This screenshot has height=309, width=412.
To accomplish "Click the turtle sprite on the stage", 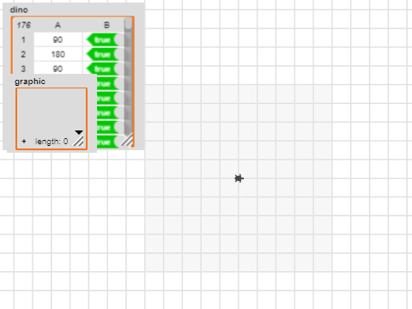I will (239, 179).
